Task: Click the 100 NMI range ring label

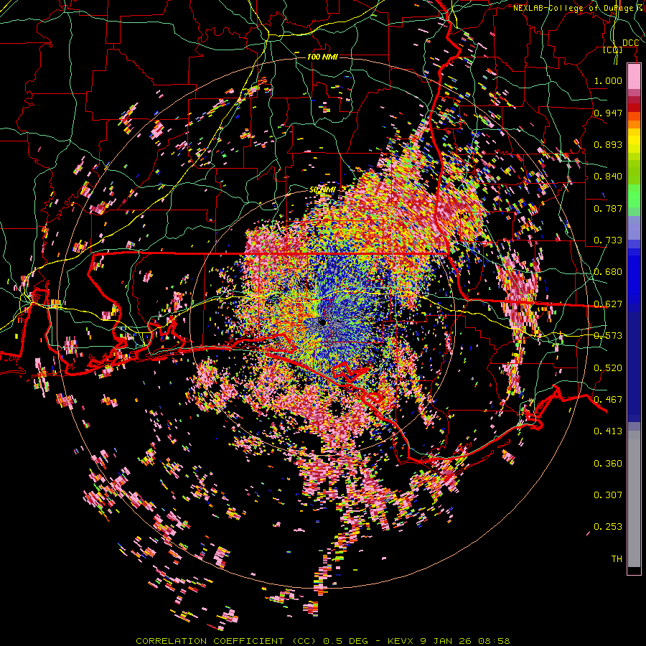Action: 322,57
